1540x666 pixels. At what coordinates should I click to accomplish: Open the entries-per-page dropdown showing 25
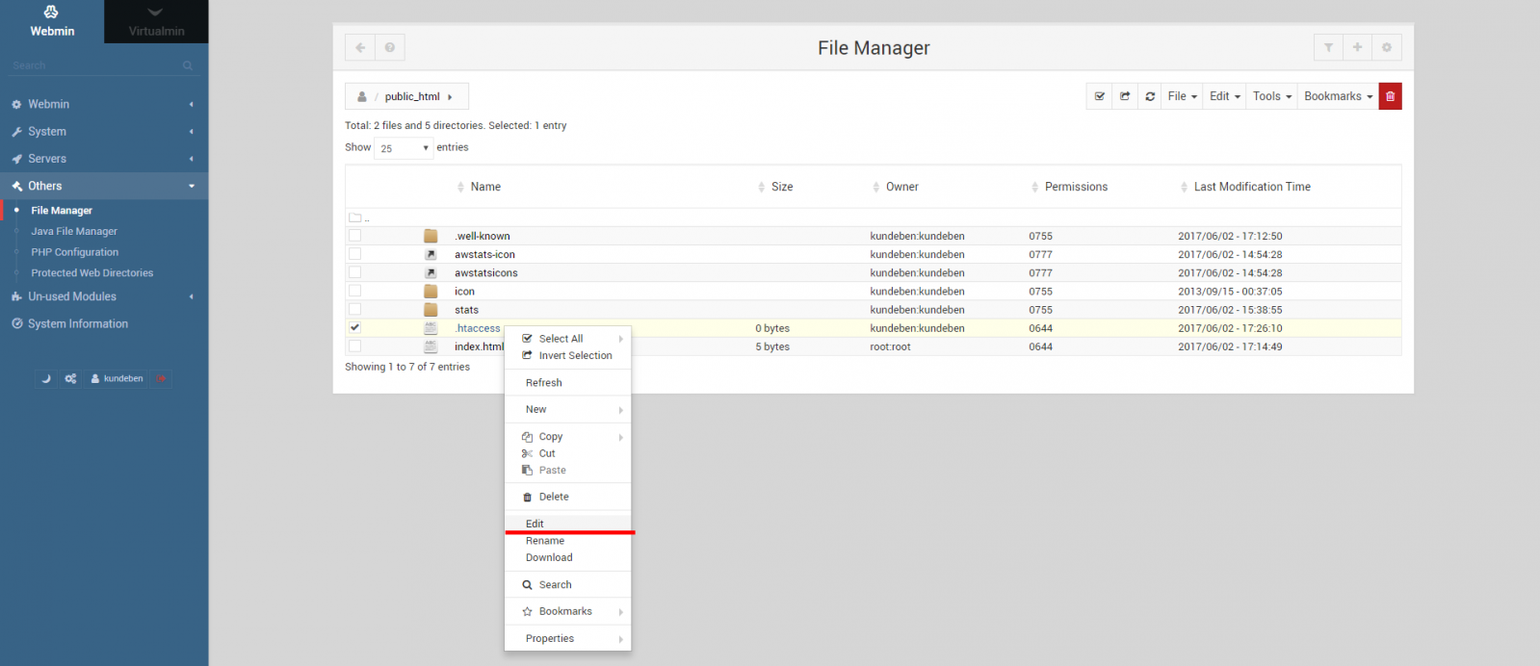tap(404, 148)
